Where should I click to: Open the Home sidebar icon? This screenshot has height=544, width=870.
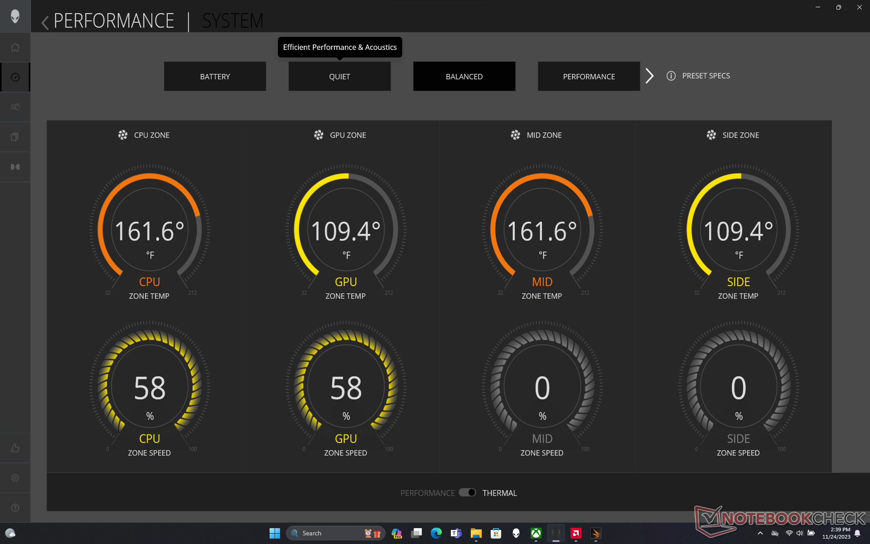pos(15,47)
